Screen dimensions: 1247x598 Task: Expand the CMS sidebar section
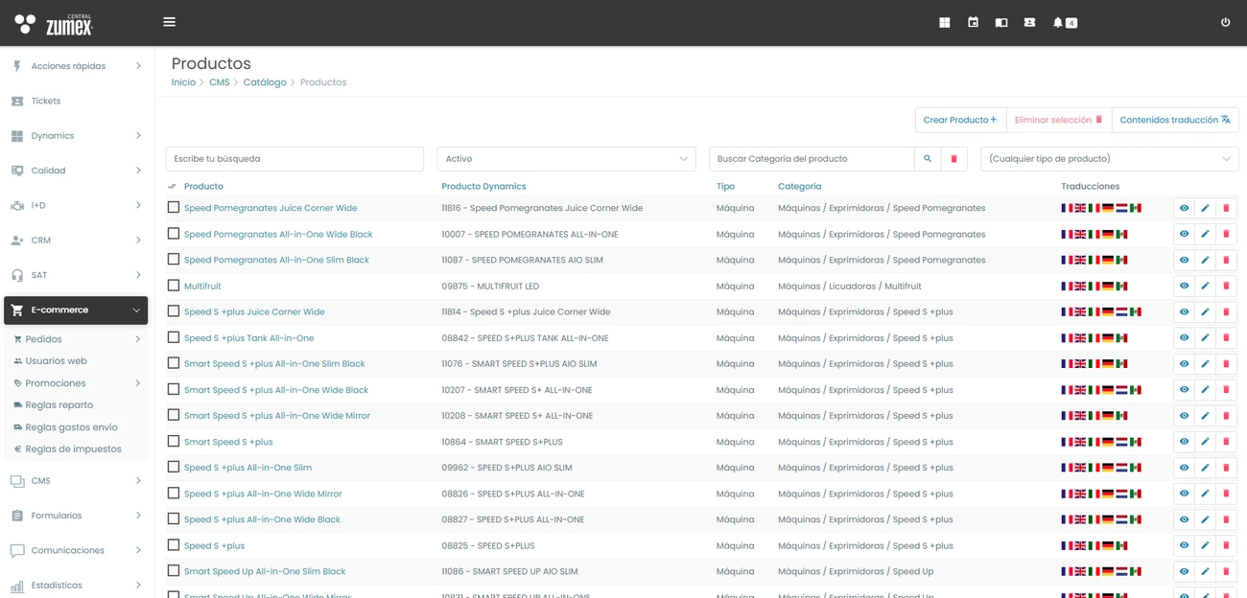pyautogui.click(x=76, y=481)
